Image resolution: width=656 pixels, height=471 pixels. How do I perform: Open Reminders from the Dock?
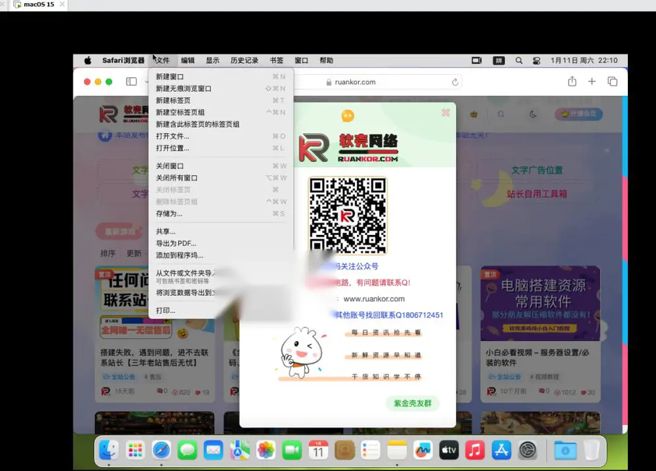tap(370, 451)
